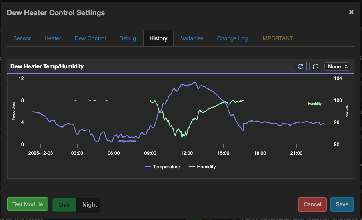Click the chart refresh icon
This screenshot has width=362, height=220.
300,66
